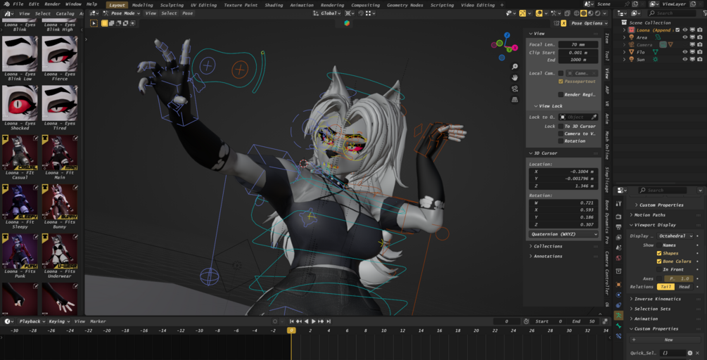Open the Pose Mode dropdown
The height and width of the screenshot is (360, 707).
122,13
